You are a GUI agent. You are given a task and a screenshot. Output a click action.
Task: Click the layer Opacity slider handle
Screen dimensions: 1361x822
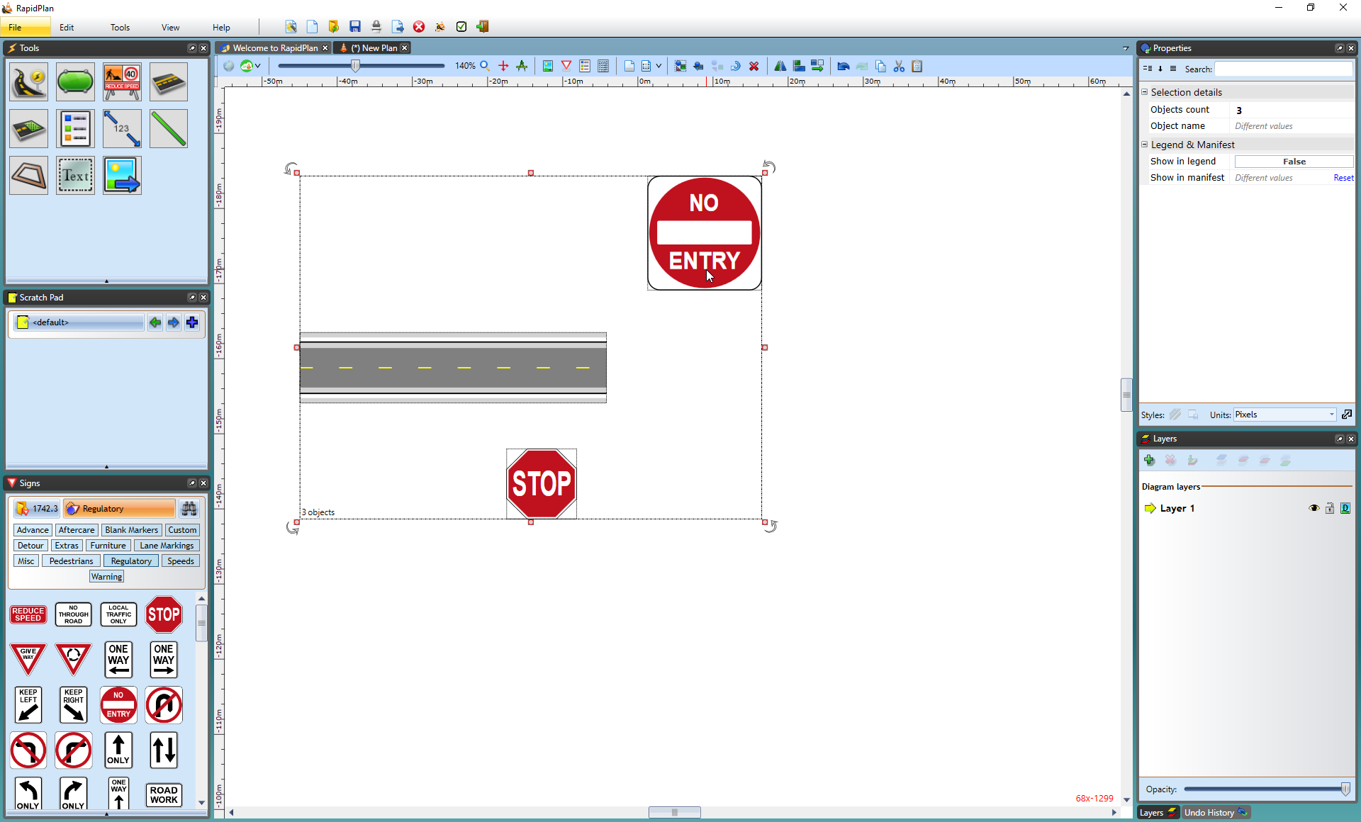click(x=1345, y=789)
